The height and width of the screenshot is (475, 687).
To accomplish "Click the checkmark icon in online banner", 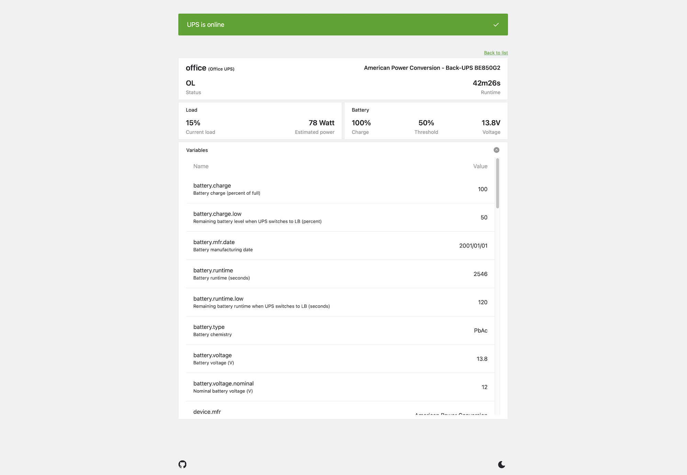I will click(x=496, y=25).
